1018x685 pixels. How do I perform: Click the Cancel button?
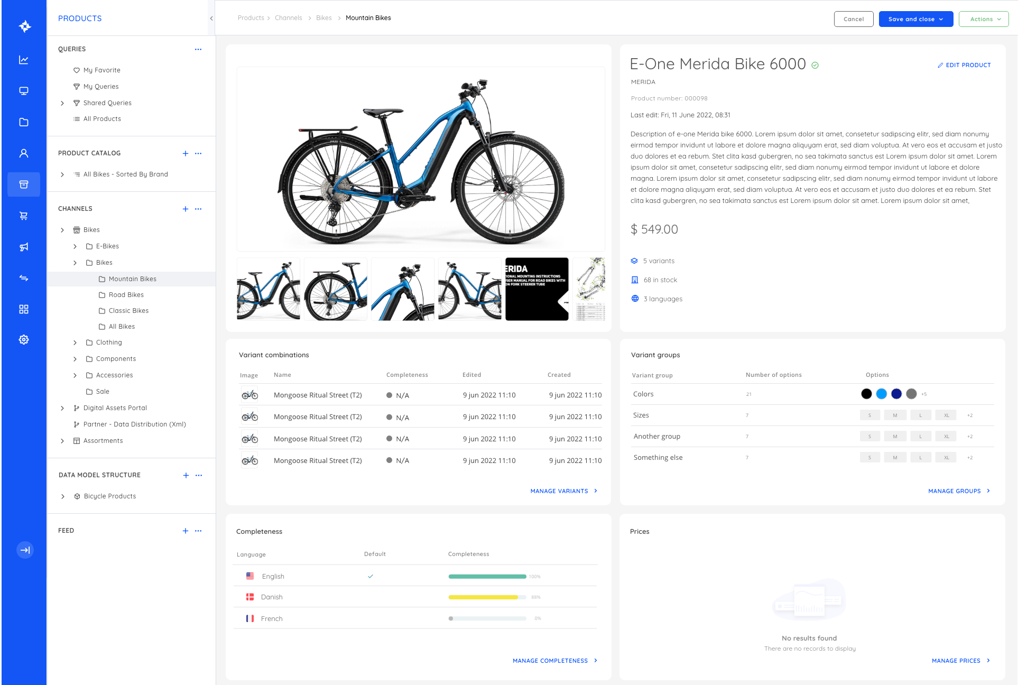coord(854,19)
